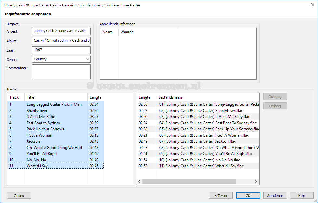Select file '(01) Long-Legged Guitar Picki' row
Screen dimensions: 318x203
pos(198,104)
